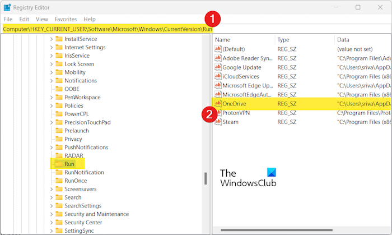This screenshot has height=235, width=392.
Task: Open the Help menu
Action: coord(90,19)
